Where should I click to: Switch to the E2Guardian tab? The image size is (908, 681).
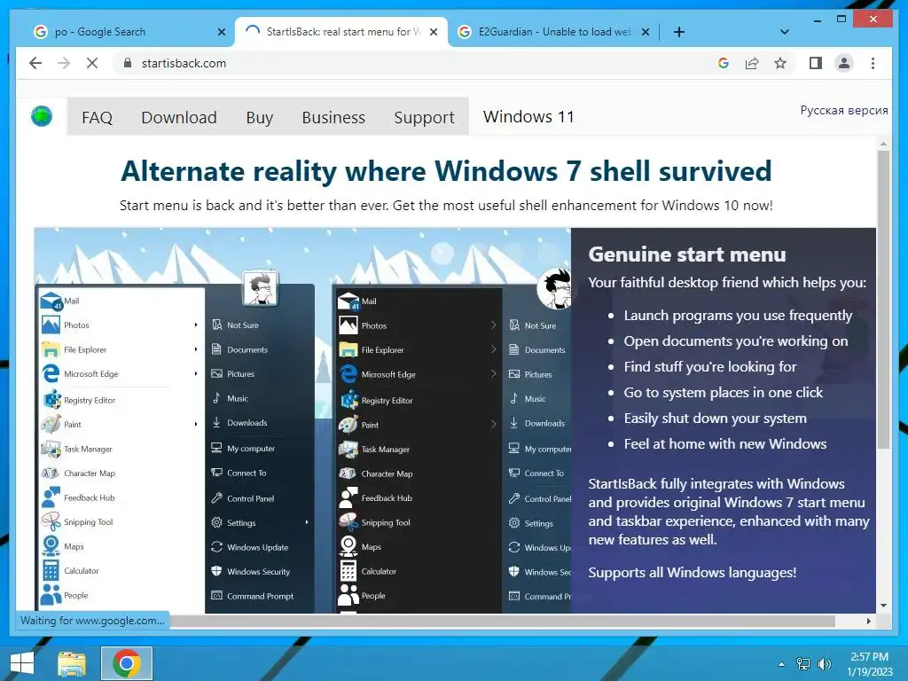click(x=553, y=32)
